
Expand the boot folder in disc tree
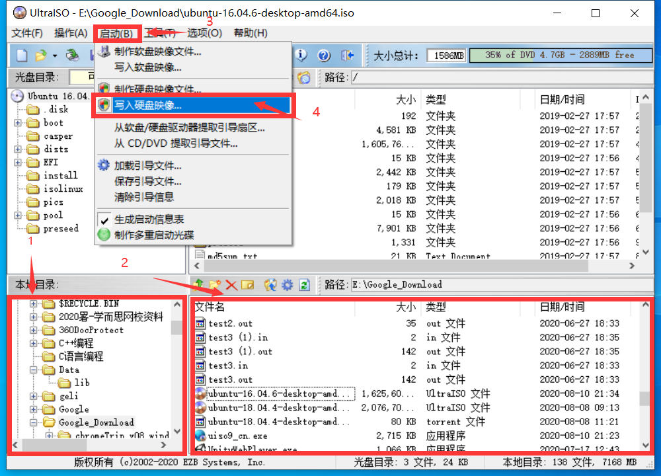click(18, 123)
